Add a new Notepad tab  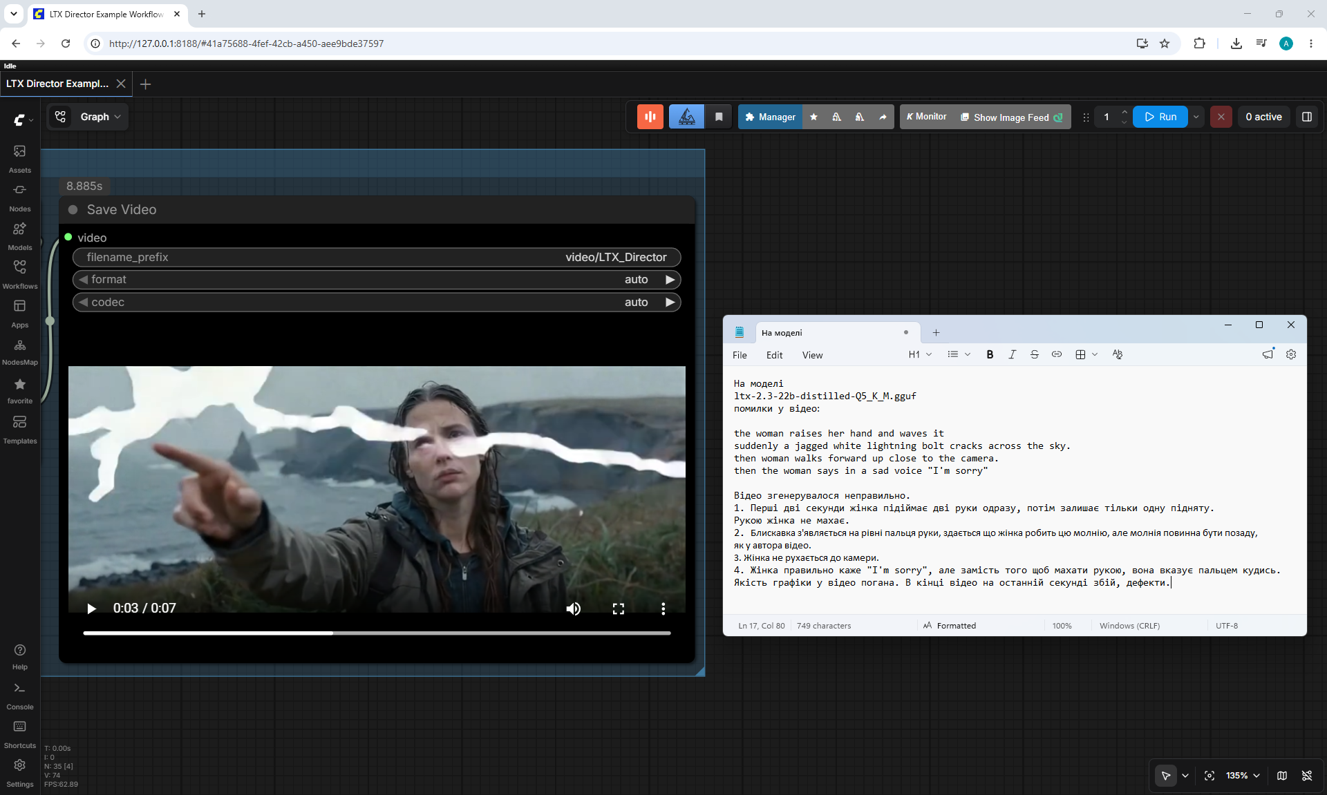tap(936, 333)
